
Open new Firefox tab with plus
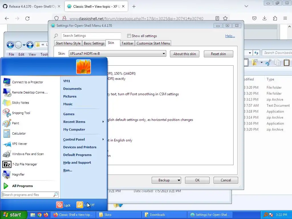(134, 7)
